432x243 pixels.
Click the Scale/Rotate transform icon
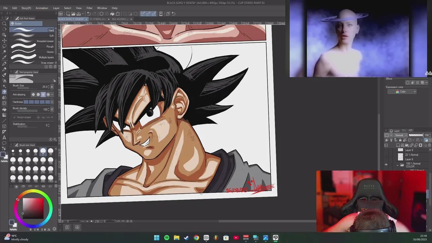pyautogui.click(x=117, y=14)
